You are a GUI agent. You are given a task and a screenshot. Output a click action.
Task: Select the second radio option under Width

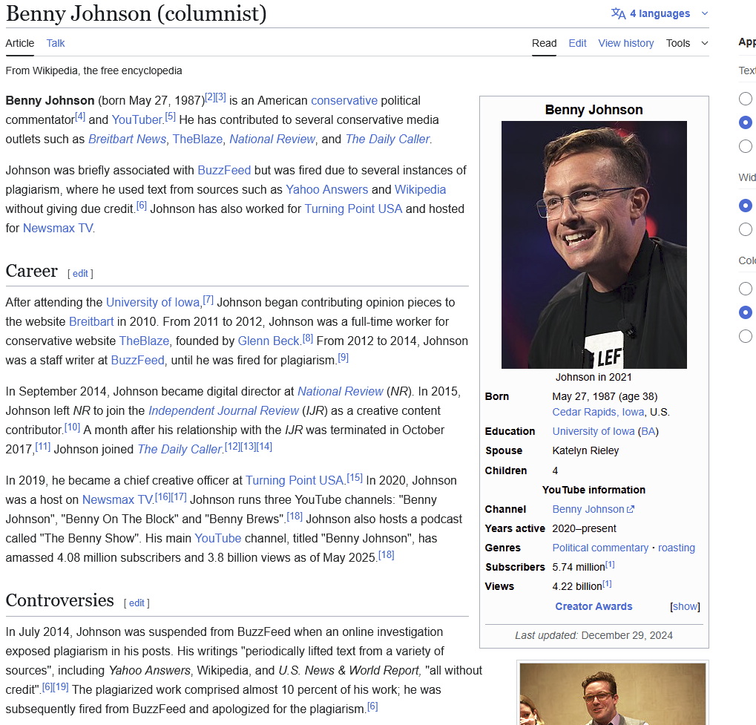pyautogui.click(x=746, y=229)
